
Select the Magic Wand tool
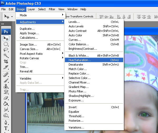[x=6, y=56]
